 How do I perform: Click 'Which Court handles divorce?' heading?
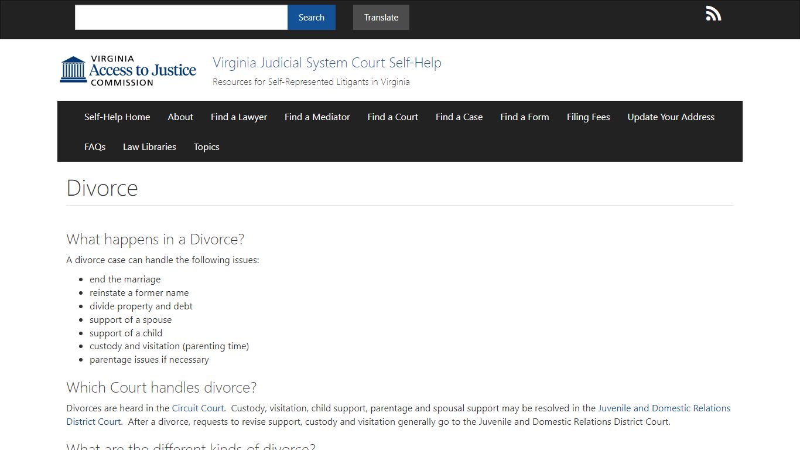pos(162,387)
